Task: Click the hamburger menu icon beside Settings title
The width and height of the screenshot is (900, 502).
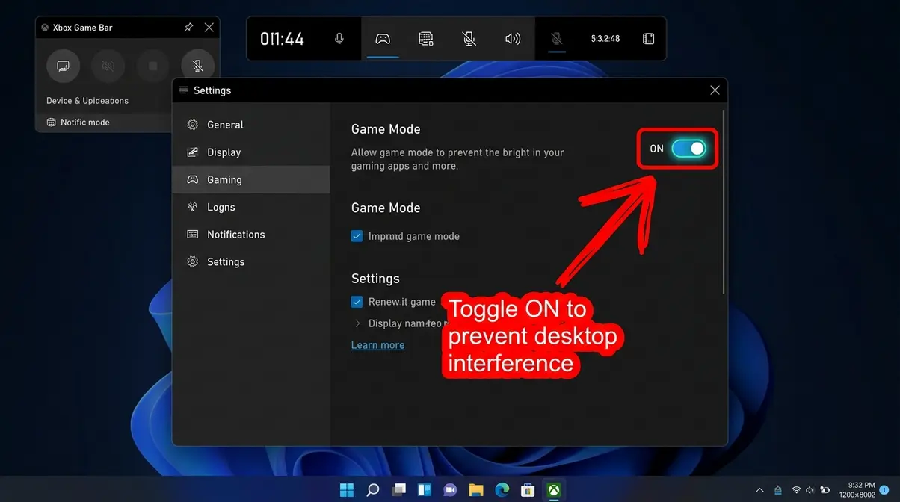Action: [184, 90]
